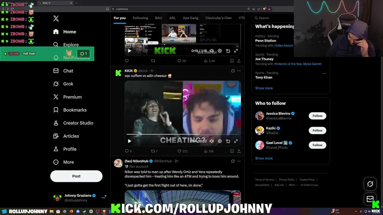Screen dimensions: 383x215
Task: Follow Gael Level
Action: point(317,145)
